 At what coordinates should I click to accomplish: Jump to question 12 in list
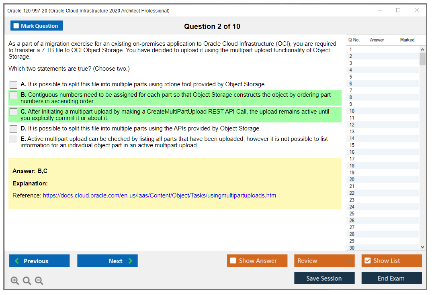coord(383,125)
